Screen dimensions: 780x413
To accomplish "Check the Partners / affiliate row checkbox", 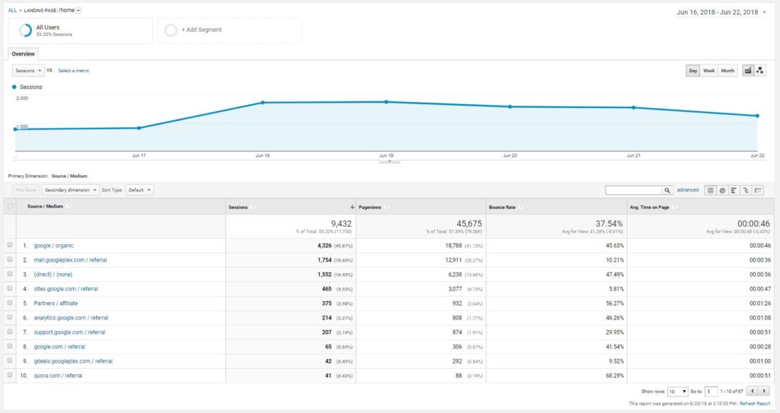I will 10,303.
